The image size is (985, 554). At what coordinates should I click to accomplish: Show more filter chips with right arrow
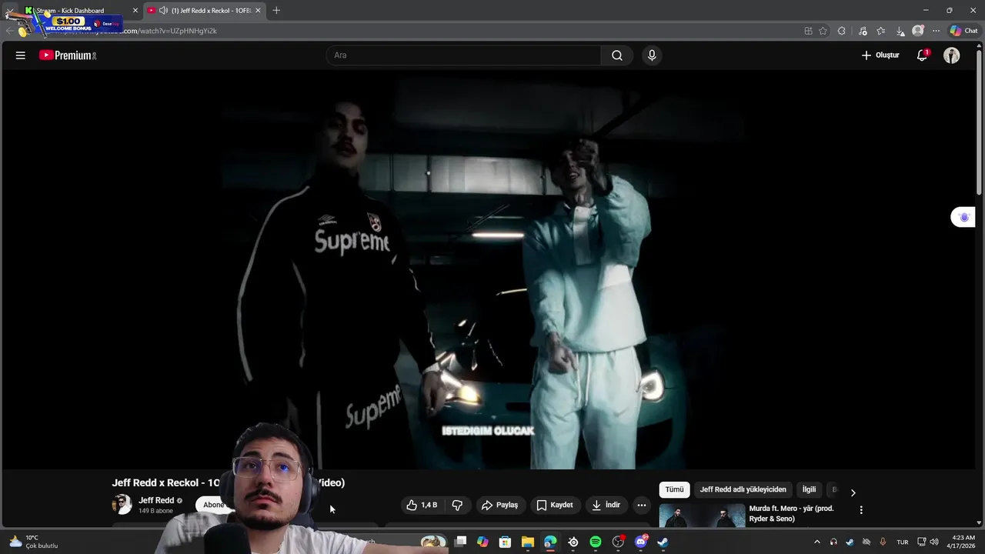point(853,492)
